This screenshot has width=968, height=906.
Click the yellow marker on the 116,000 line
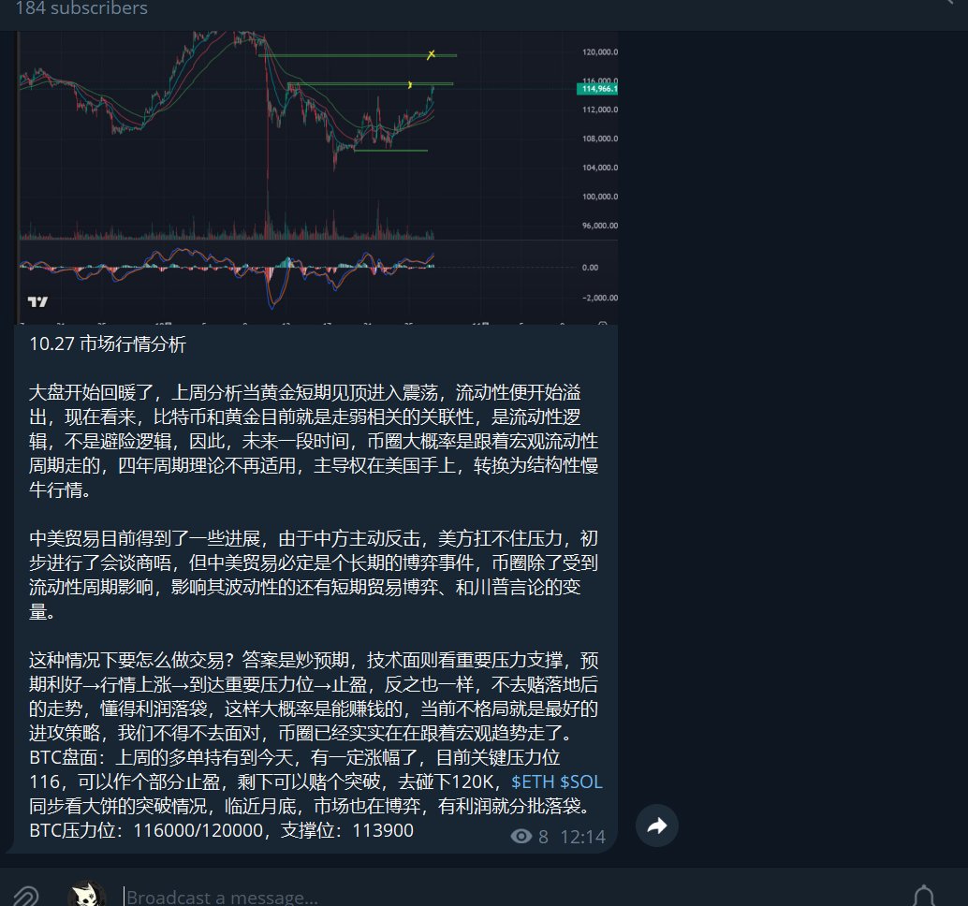pyautogui.click(x=410, y=85)
